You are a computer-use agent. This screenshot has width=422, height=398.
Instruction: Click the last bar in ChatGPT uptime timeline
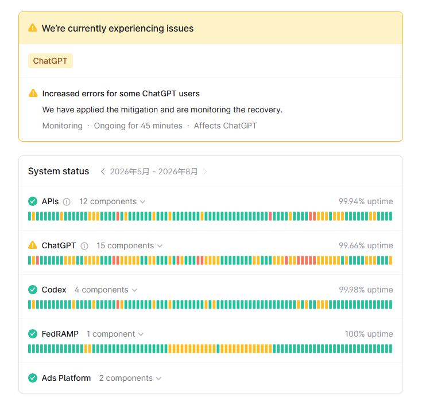tap(390, 260)
